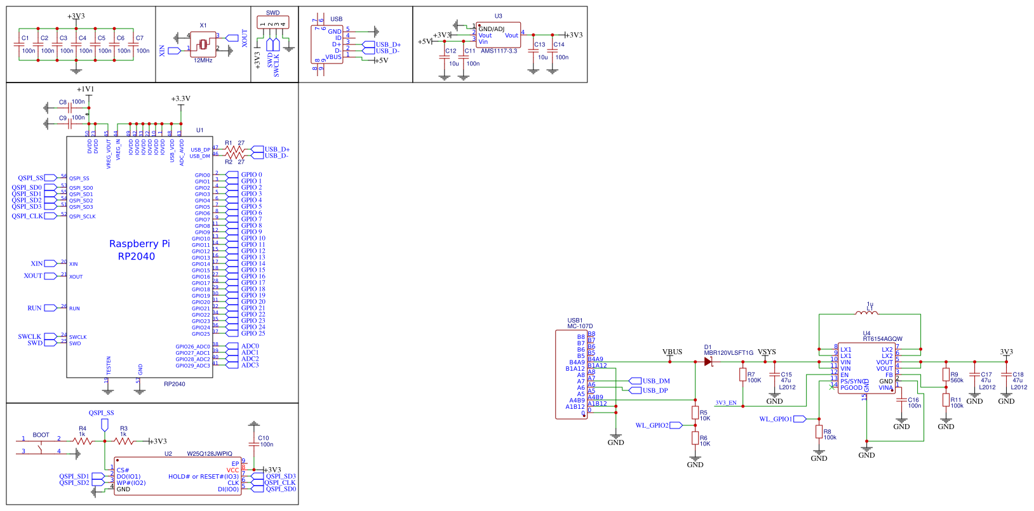The width and height of the screenshot is (1034, 511).
Task: Select the D1 MBR120VLSFT1G diode symbol
Action: point(708,362)
